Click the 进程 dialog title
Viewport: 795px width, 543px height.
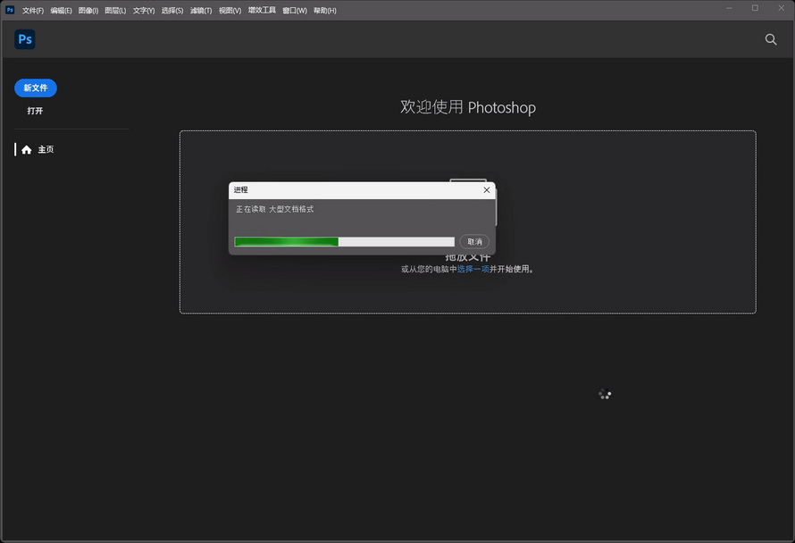pos(241,189)
